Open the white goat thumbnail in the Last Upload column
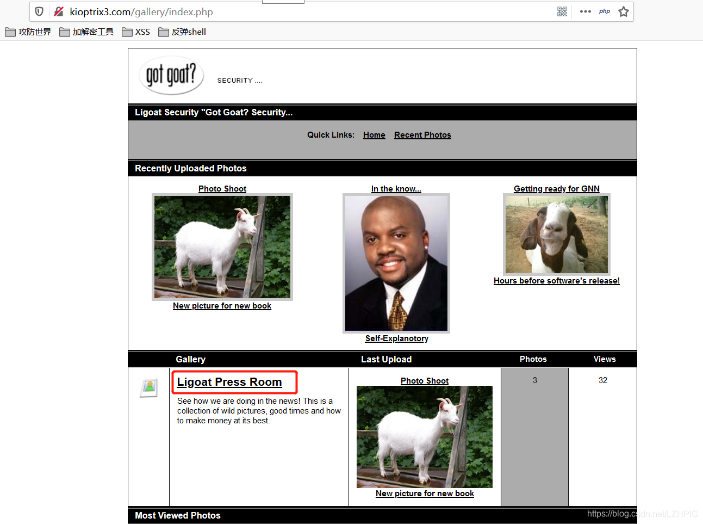The width and height of the screenshot is (703, 524). [425, 437]
